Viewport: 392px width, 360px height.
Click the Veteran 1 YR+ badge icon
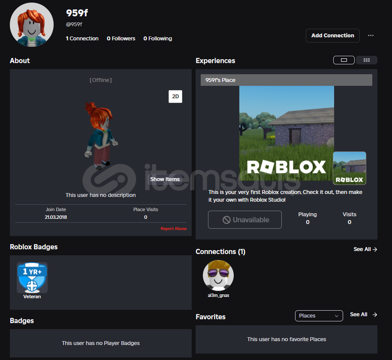pyautogui.click(x=32, y=278)
